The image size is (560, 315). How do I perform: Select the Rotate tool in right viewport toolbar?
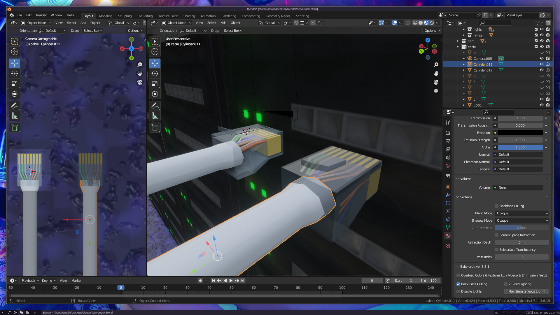coord(155,73)
